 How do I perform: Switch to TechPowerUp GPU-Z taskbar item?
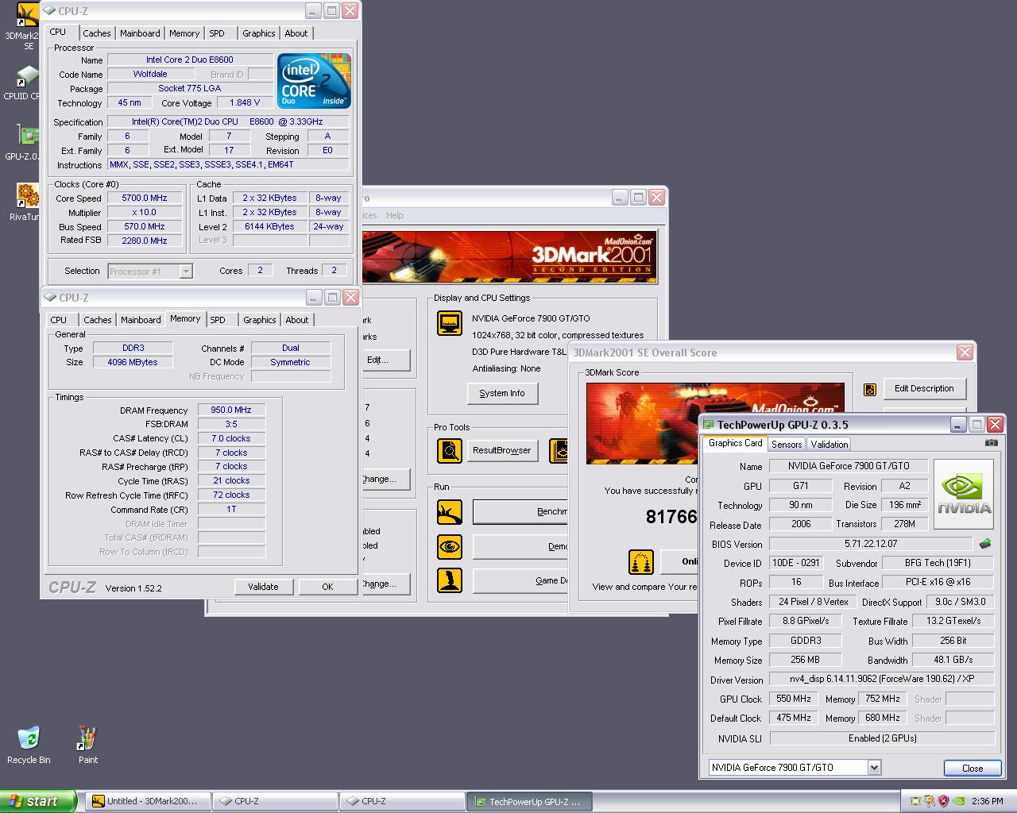click(530, 801)
